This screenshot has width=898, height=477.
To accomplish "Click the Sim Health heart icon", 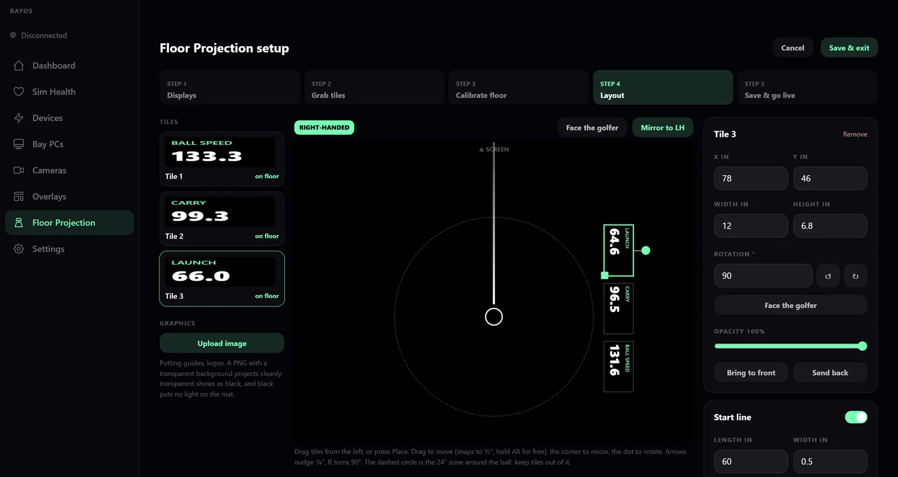I will (19, 91).
